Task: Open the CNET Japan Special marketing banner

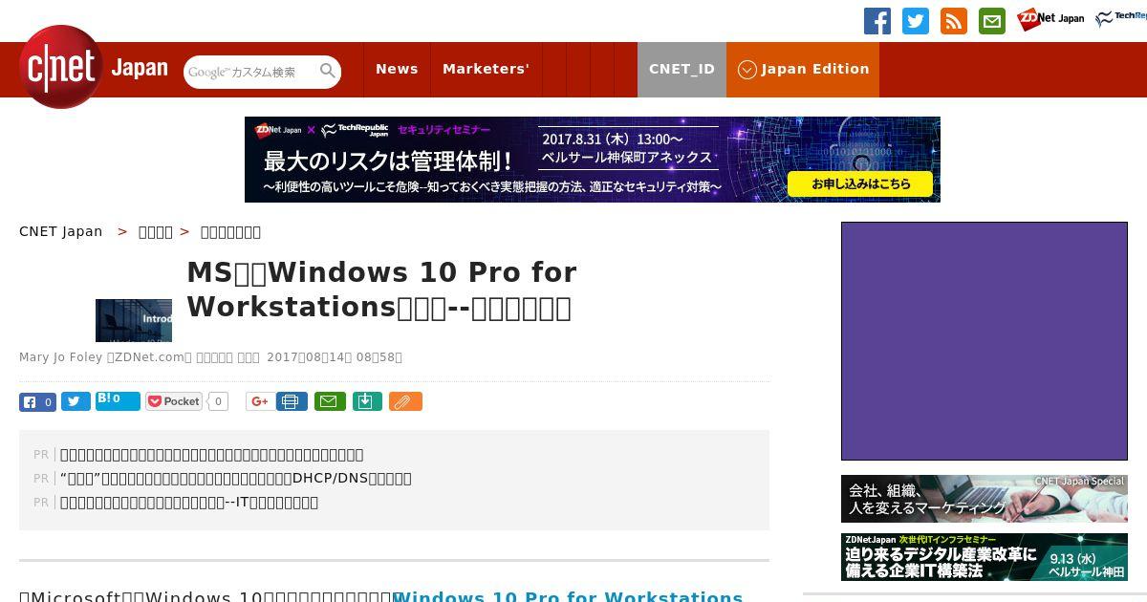Action: pyautogui.click(x=985, y=499)
